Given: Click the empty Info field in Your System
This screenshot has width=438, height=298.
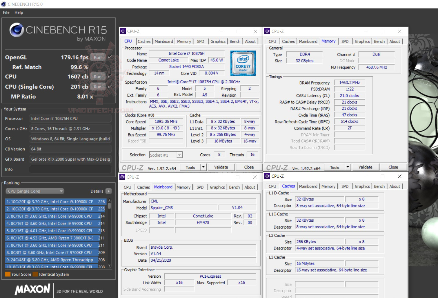Looking at the screenshot, I should 70,169.
